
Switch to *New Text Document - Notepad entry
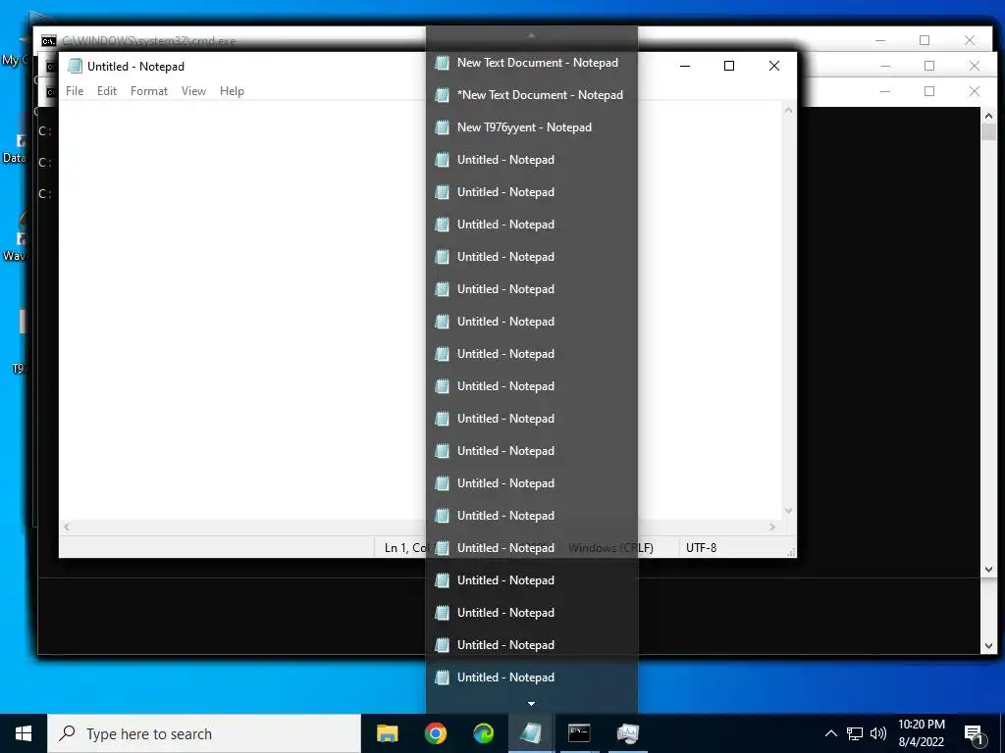531,95
